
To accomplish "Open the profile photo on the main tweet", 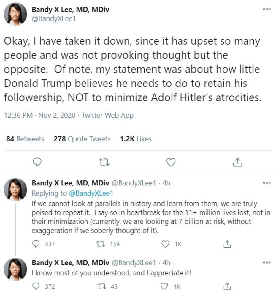I will click(15, 14).
